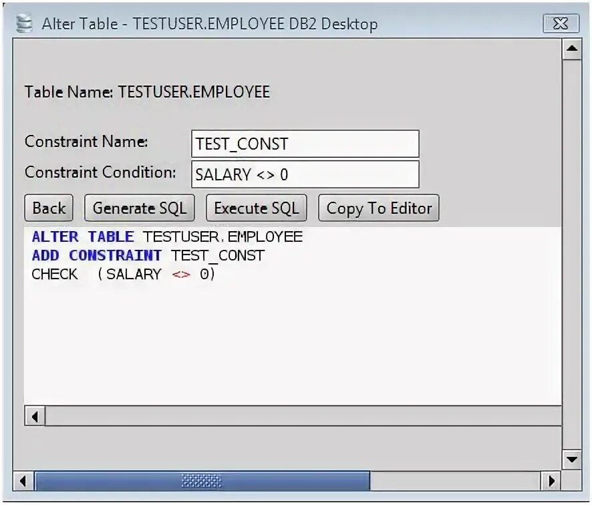The width and height of the screenshot is (592, 505).
Task: Click the Constraint Name: label
Action: click(x=86, y=142)
